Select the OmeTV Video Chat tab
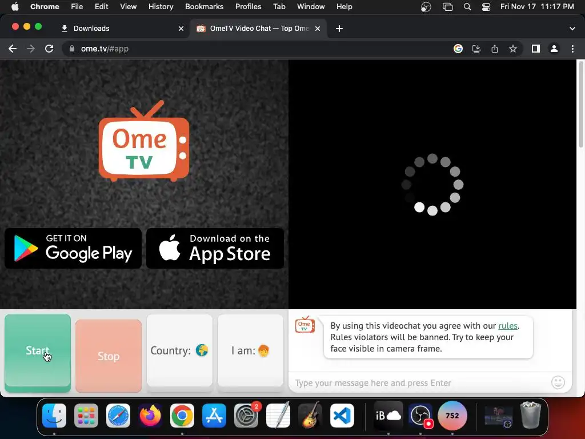Screen dimensions: 585x439 point(259,29)
